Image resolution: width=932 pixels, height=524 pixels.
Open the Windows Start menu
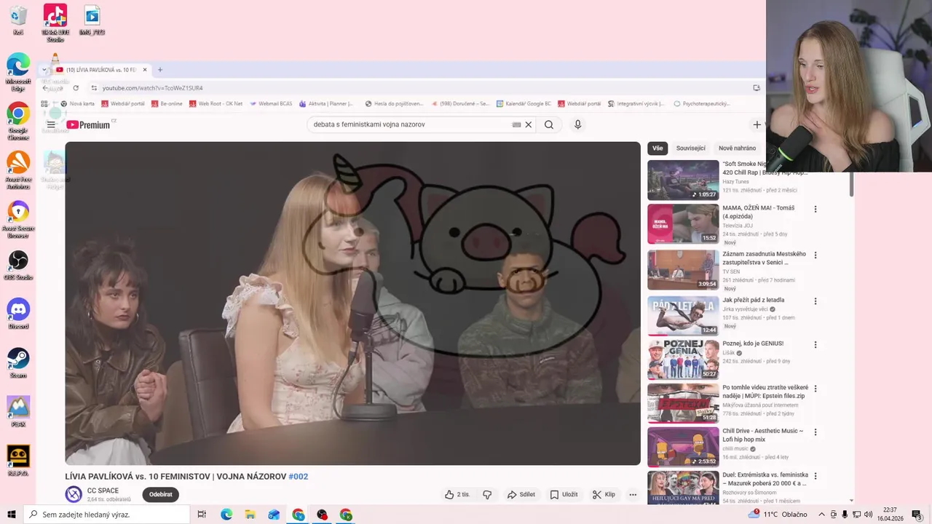tap(11, 515)
